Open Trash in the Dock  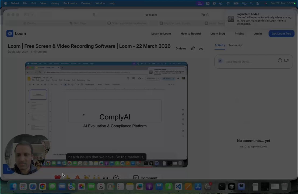point(284,186)
